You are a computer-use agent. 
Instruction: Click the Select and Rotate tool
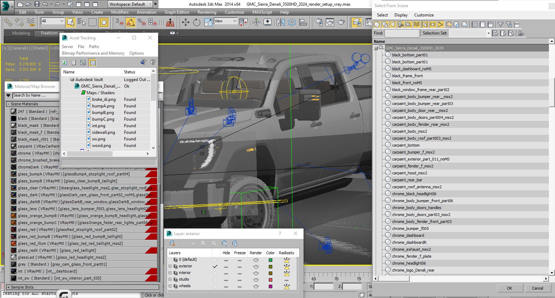197,22
